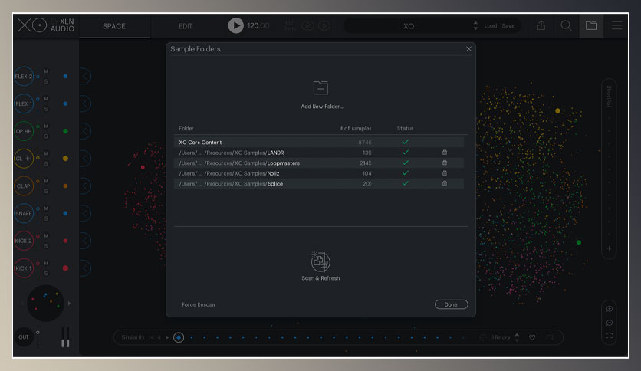Solo the KICK 1 channel
Viewport: 641px width, 371px height.
pyautogui.click(x=46, y=274)
